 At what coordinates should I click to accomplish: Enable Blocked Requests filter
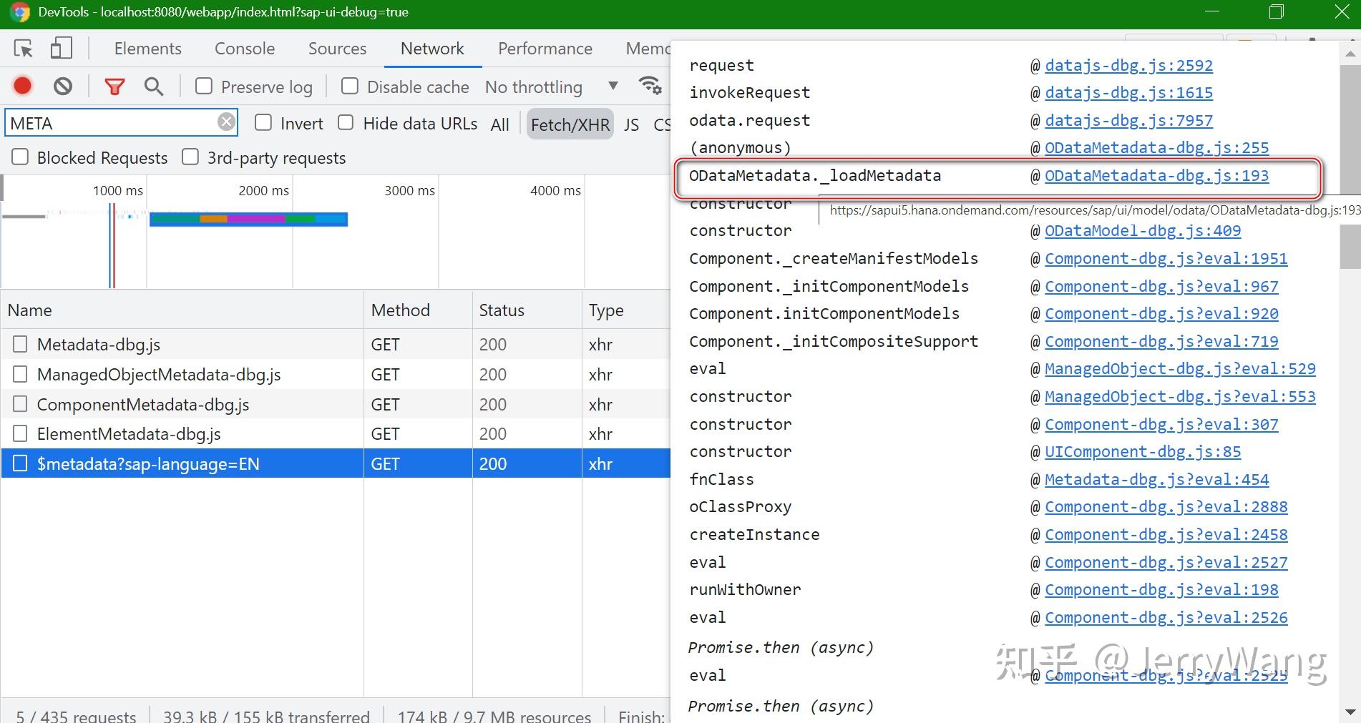pos(20,157)
